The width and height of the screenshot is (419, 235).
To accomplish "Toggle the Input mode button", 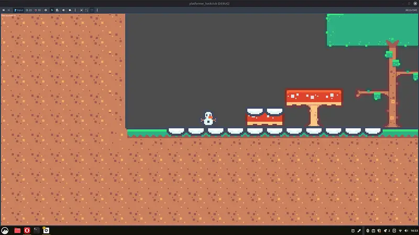I will coord(18,10).
